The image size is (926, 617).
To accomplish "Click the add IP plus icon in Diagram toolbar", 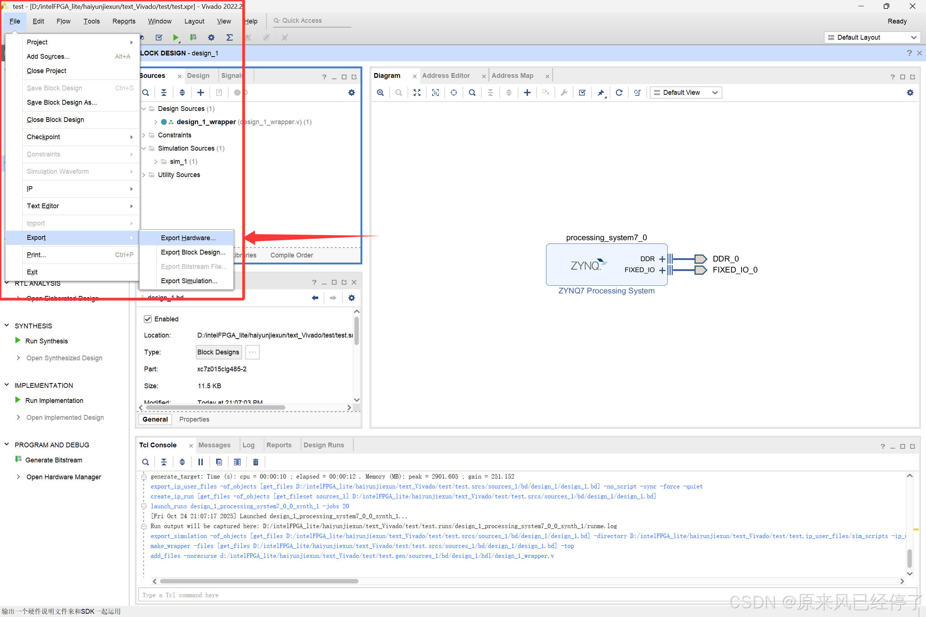I will click(527, 93).
